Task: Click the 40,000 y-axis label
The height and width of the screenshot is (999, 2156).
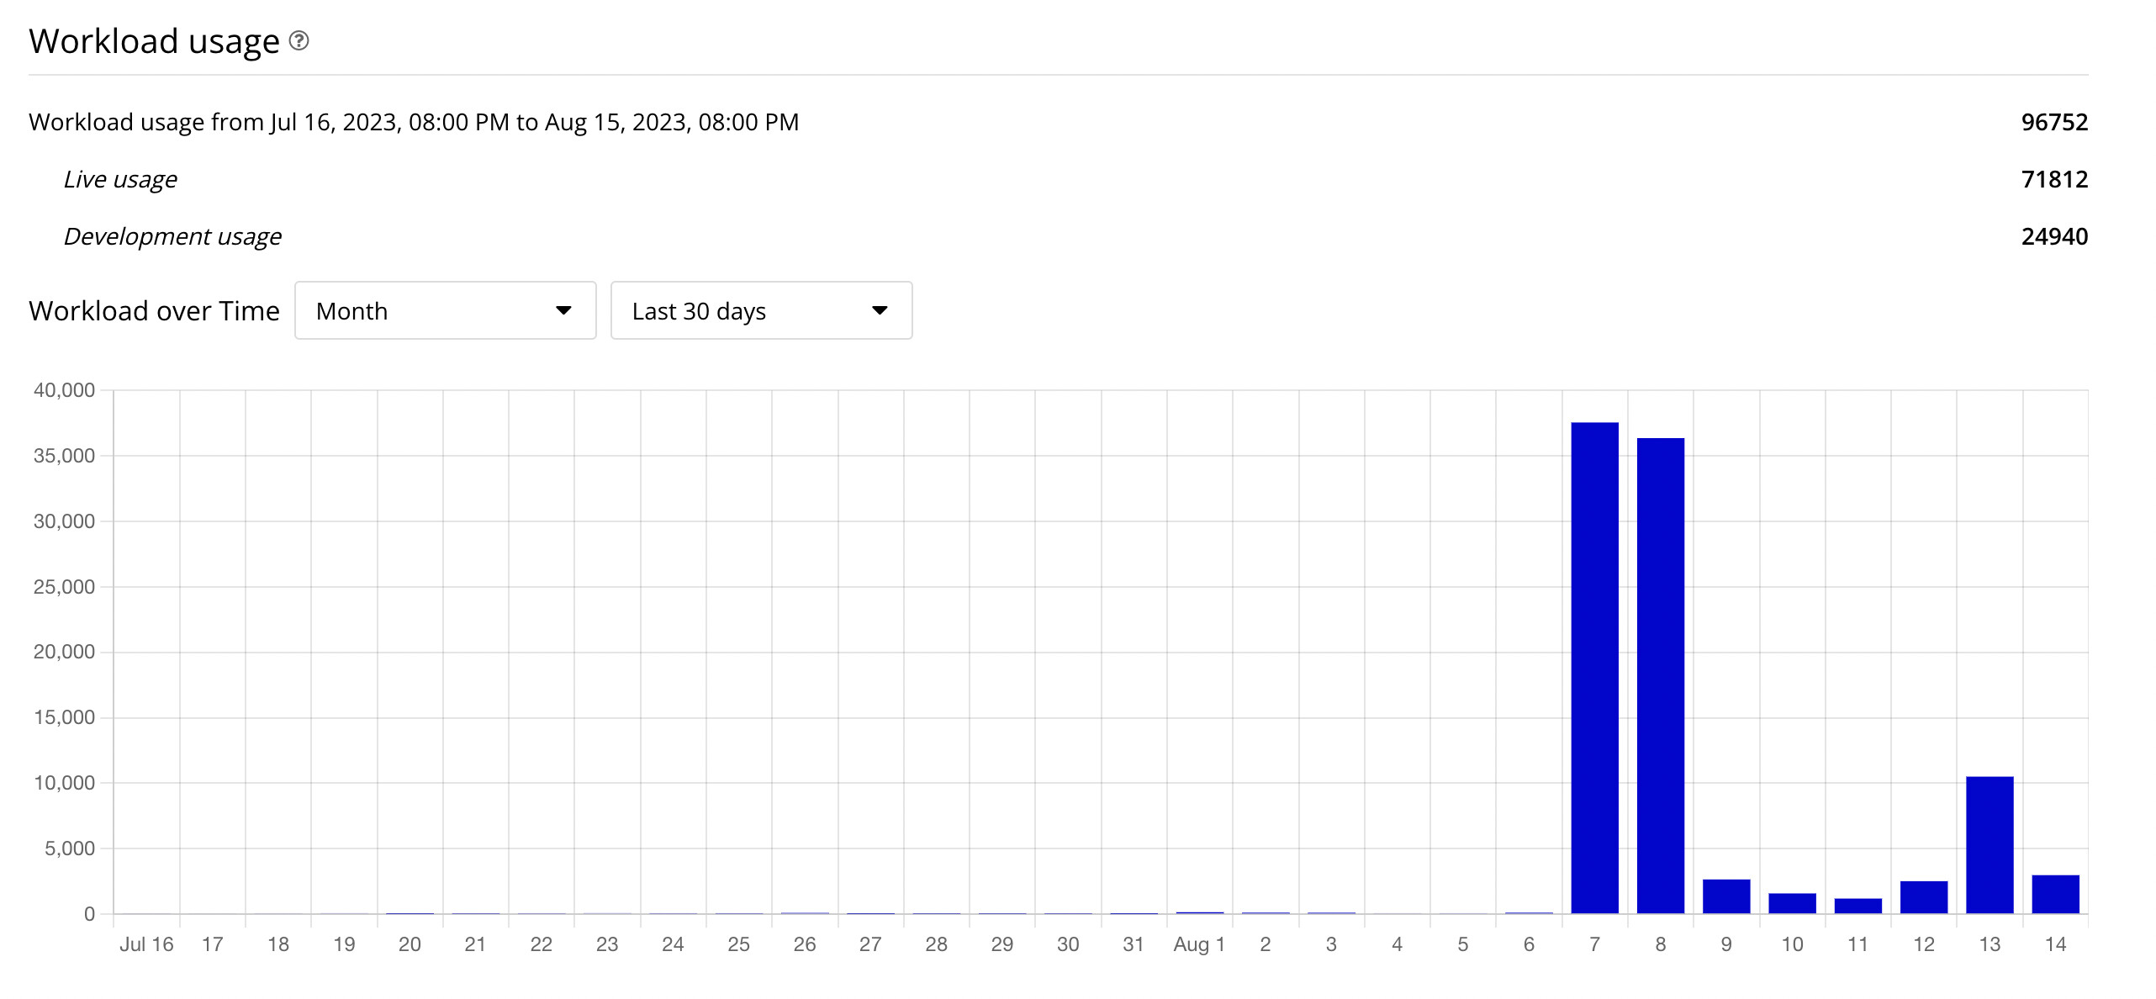Action: (x=64, y=390)
